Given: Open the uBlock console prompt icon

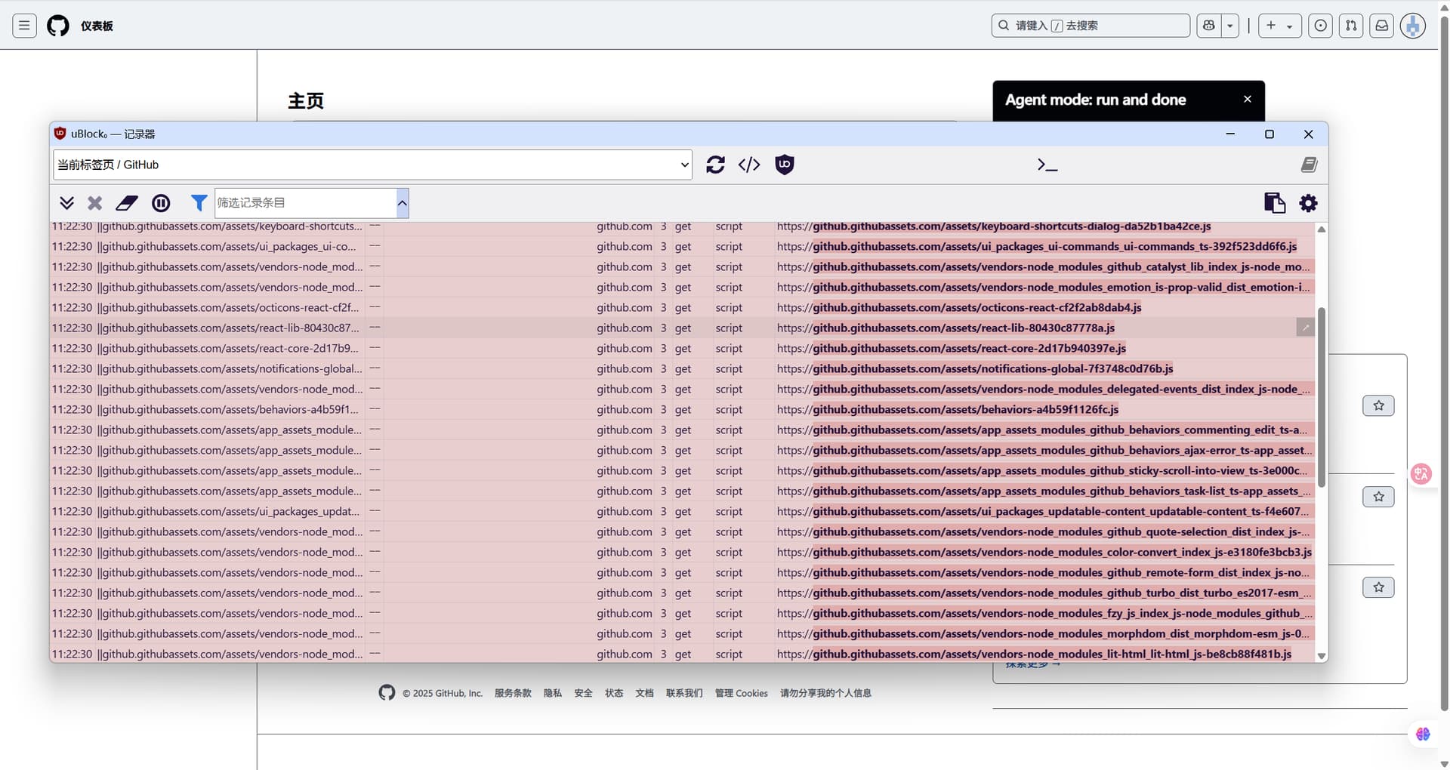Looking at the screenshot, I should pyautogui.click(x=1047, y=165).
